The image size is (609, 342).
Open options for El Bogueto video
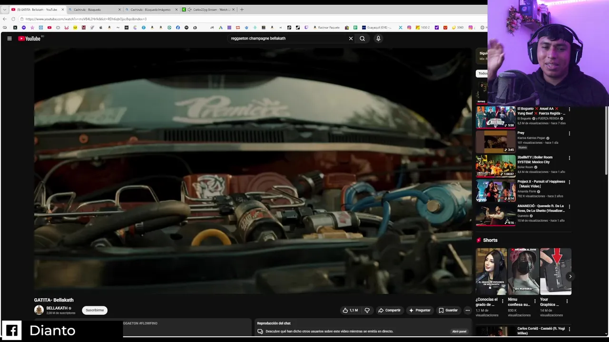[x=569, y=109]
